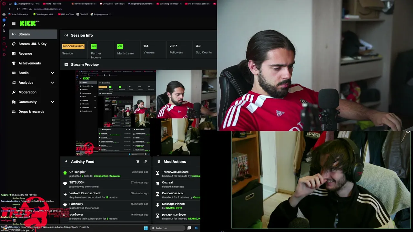Click the Opera VPN badge
This screenshot has width=413, height=232.
tap(25, 9)
